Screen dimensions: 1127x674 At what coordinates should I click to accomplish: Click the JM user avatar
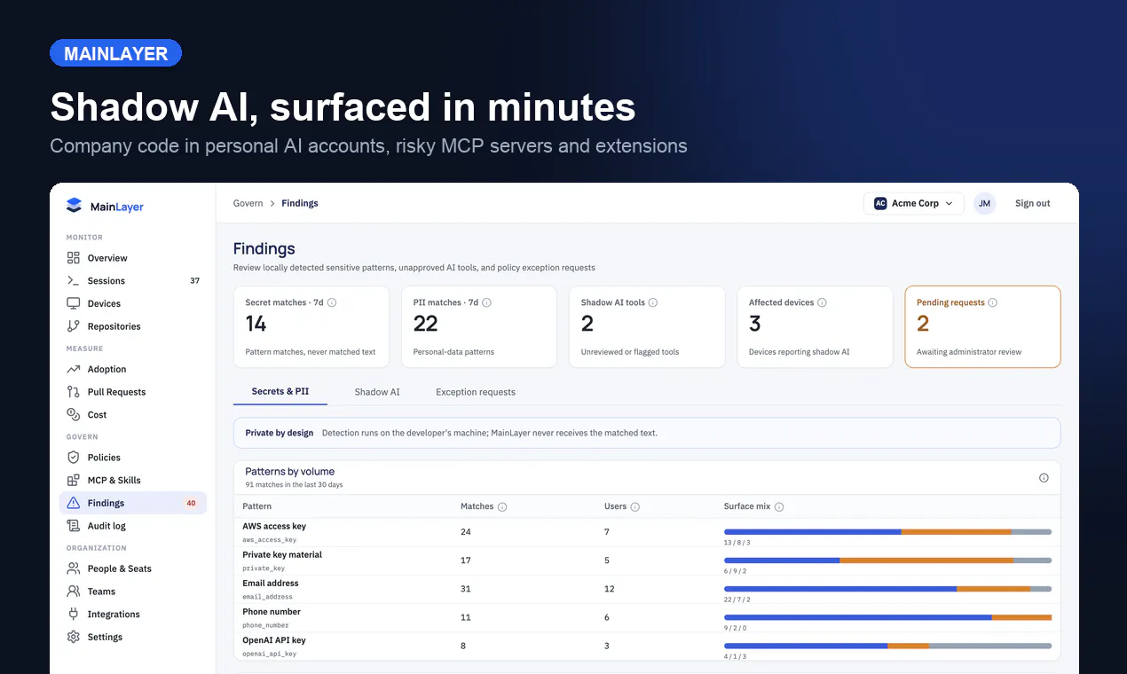click(984, 203)
